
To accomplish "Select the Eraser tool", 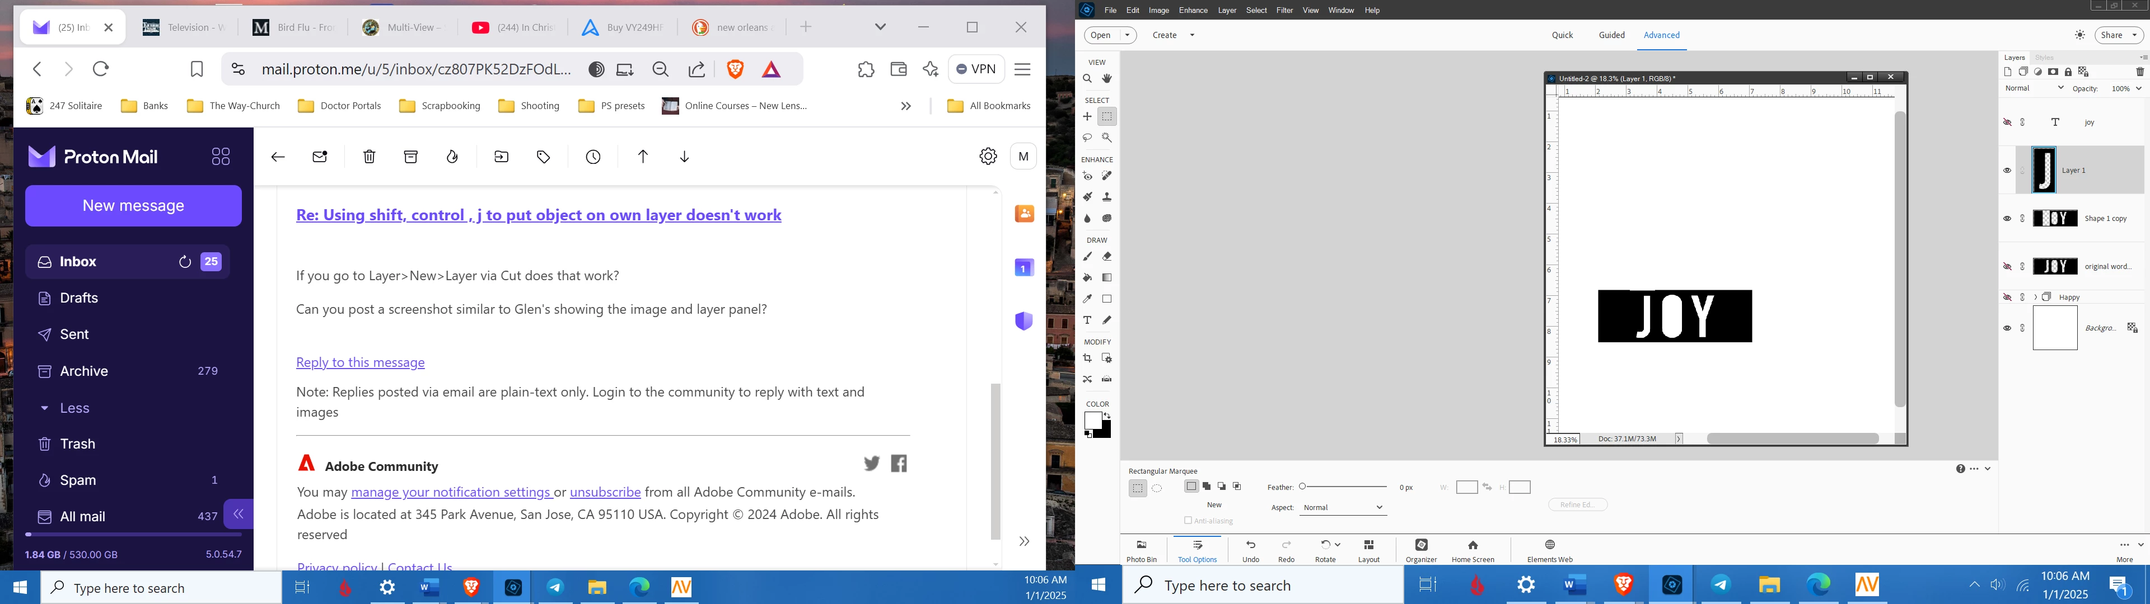I will [x=1107, y=257].
